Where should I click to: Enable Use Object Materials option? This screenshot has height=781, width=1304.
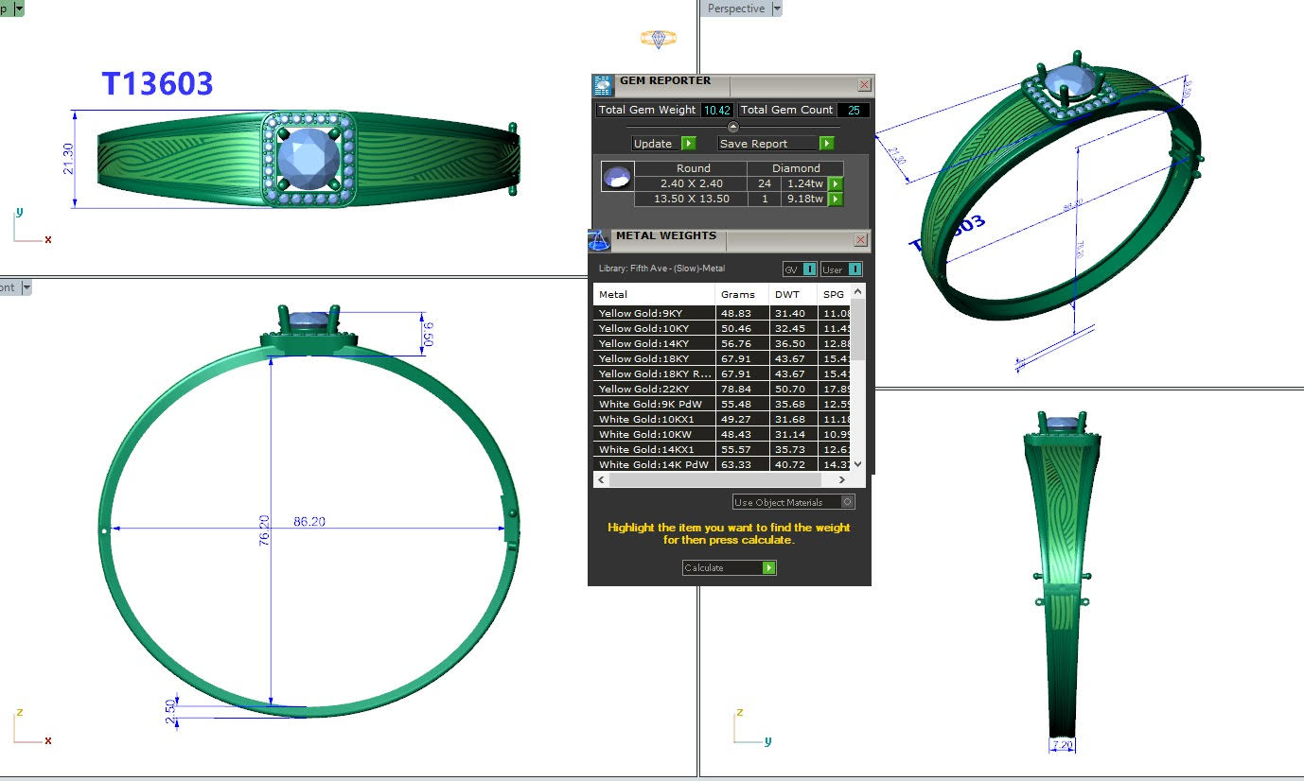click(x=848, y=502)
